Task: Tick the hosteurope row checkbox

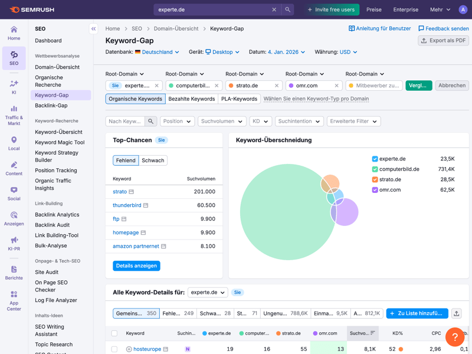Action: pos(114,349)
